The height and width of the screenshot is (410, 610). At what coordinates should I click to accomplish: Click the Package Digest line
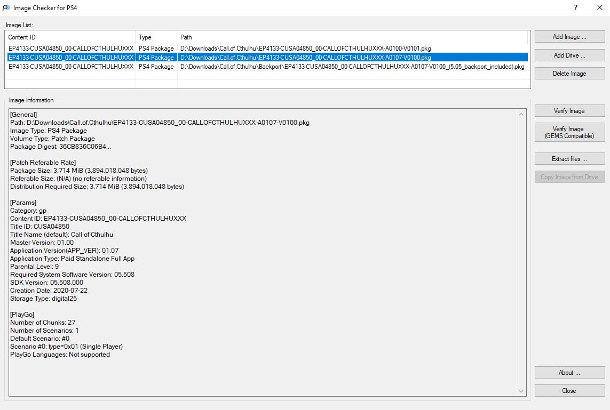(x=60, y=147)
